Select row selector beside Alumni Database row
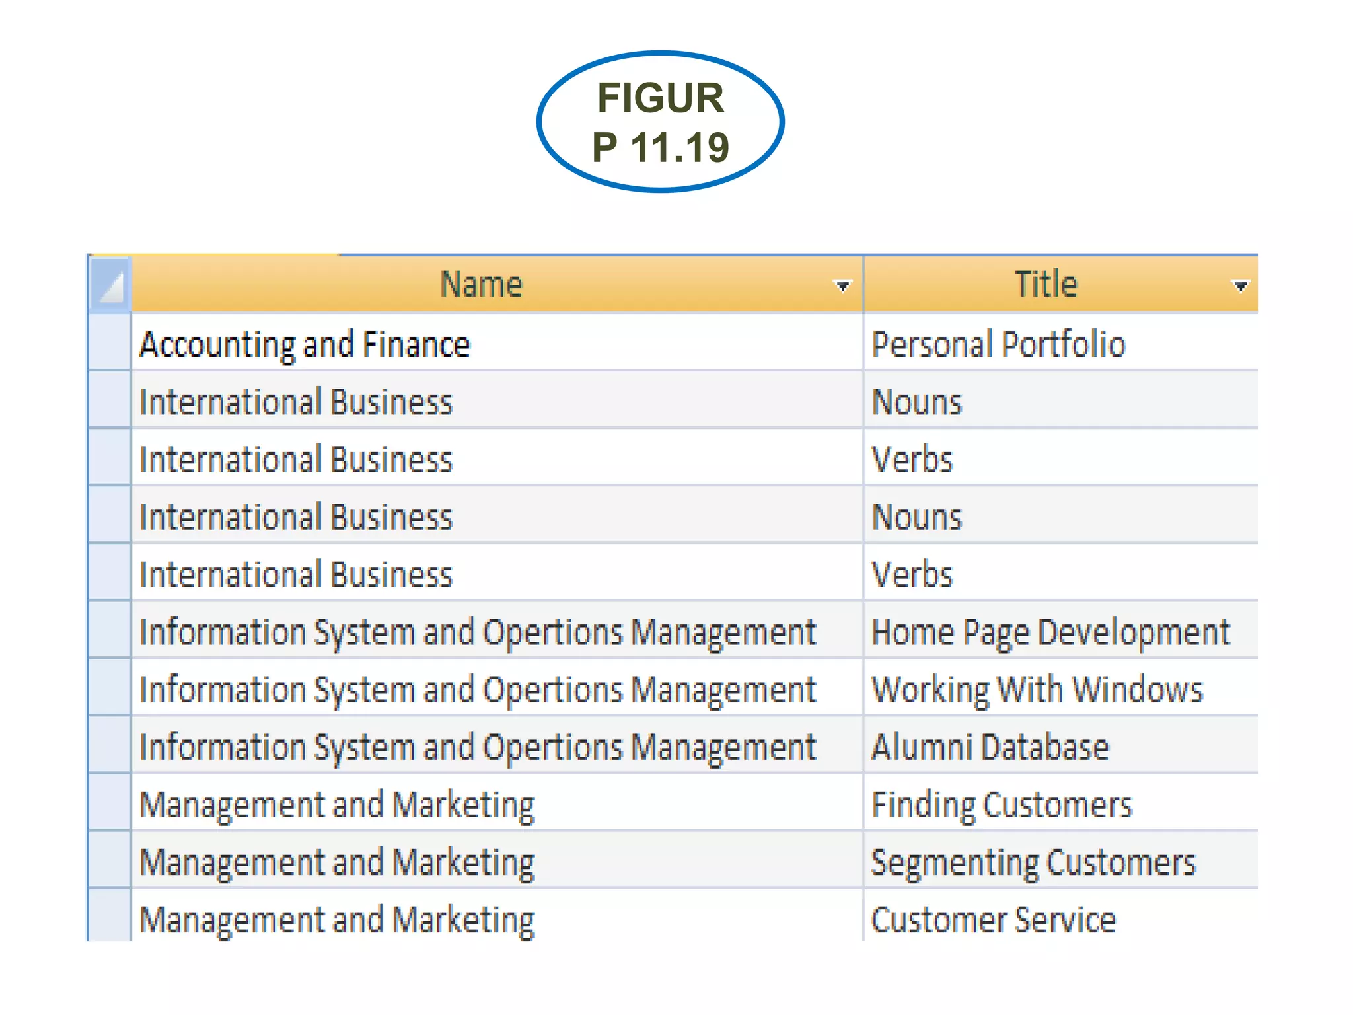This screenshot has width=1353, height=1015. (x=110, y=745)
